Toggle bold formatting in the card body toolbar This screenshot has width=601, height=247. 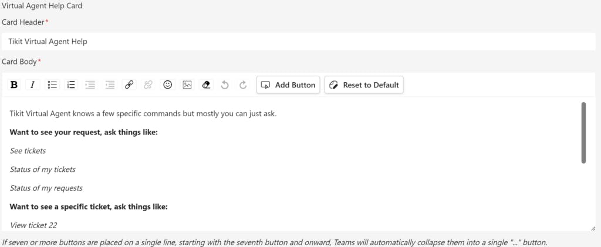tap(14, 85)
